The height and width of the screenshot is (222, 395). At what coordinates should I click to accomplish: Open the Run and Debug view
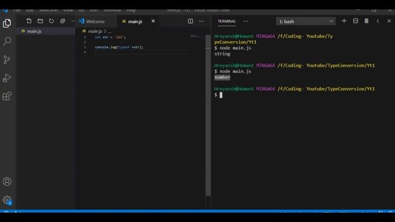click(x=7, y=78)
